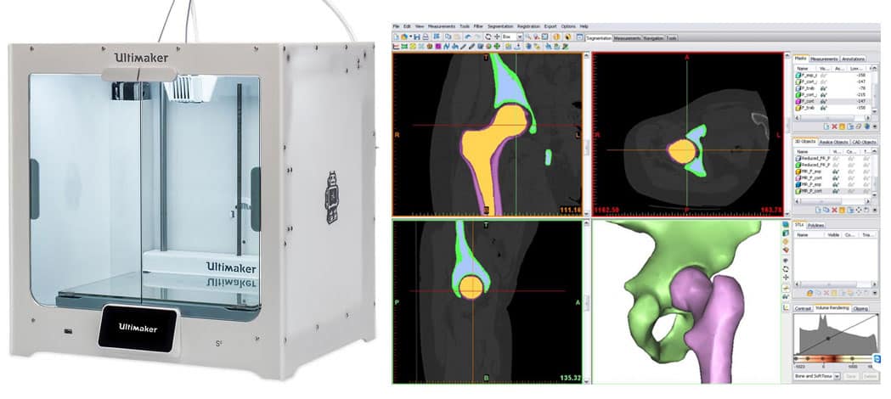Click the new mask icon under the Masks list
Image resolution: width=891 pixels, height=399 pixels.
(826, 126)
